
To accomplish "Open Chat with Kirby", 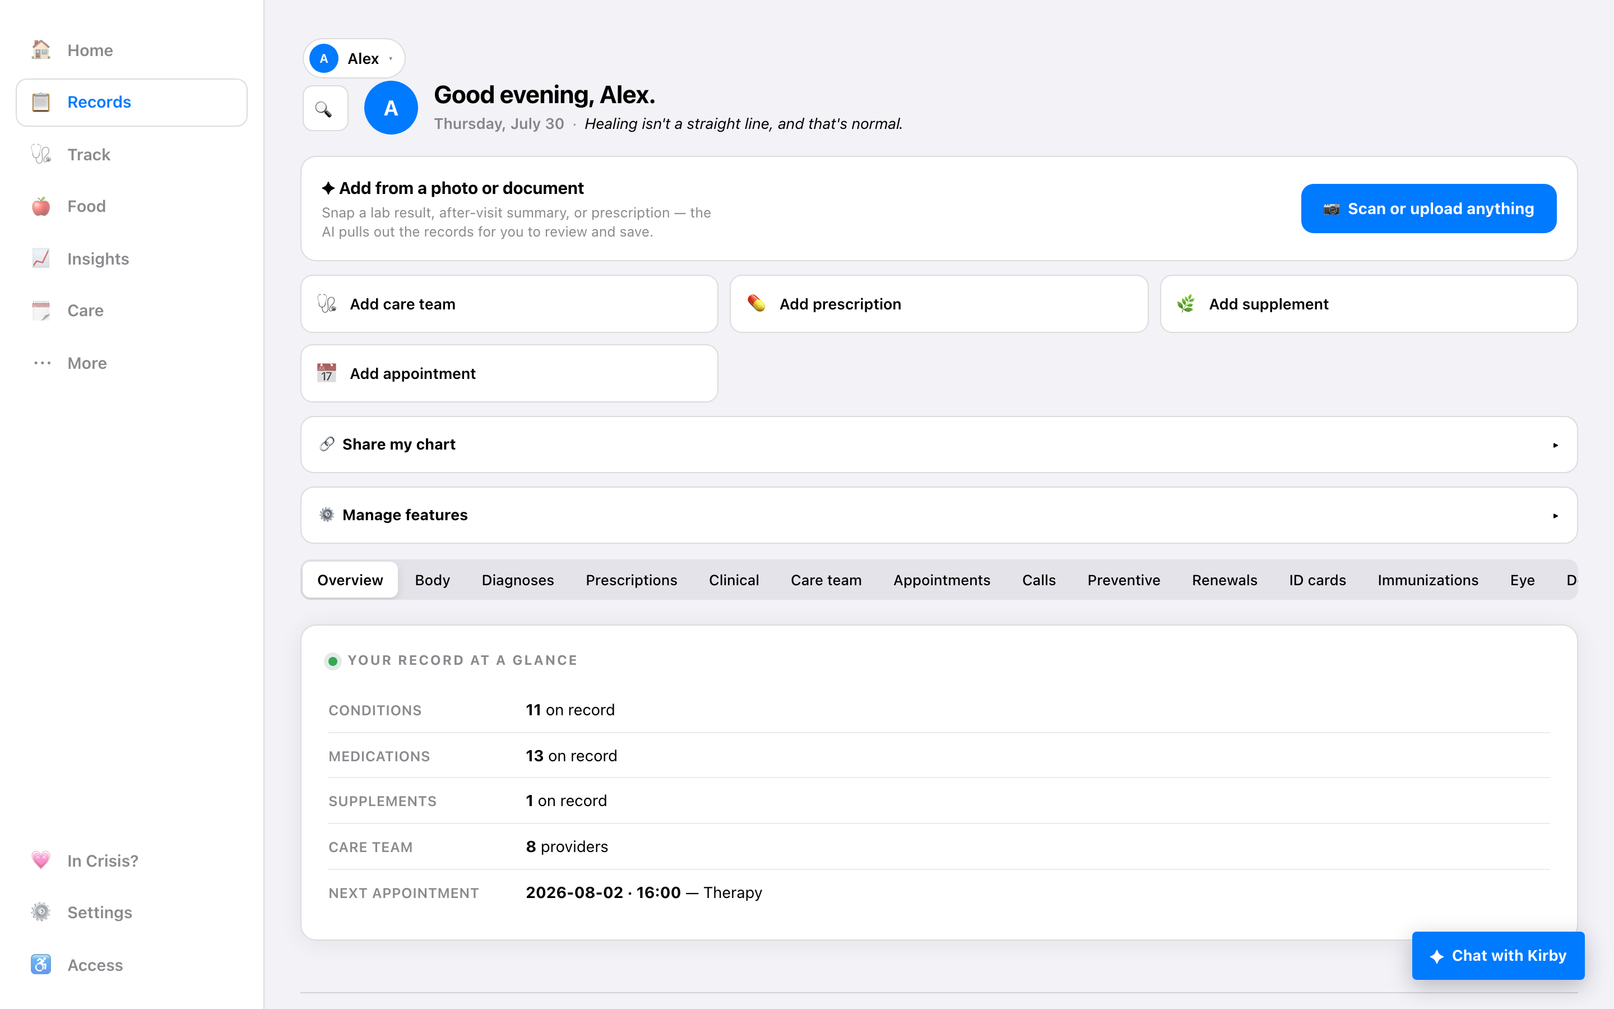I will (1498, 956).
